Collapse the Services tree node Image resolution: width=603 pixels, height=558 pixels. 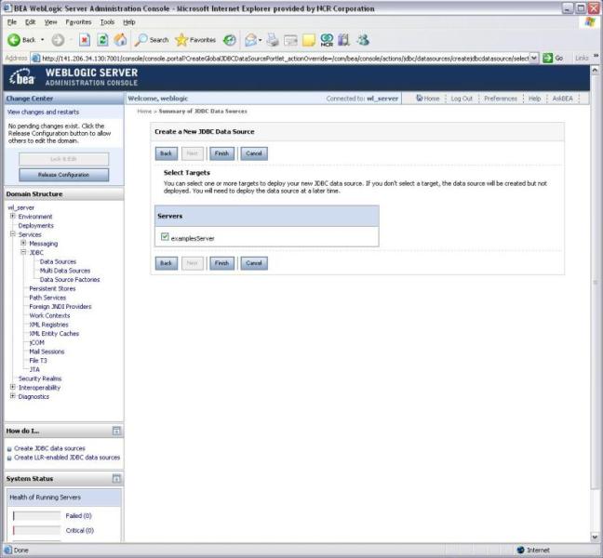tap(13, 234)
